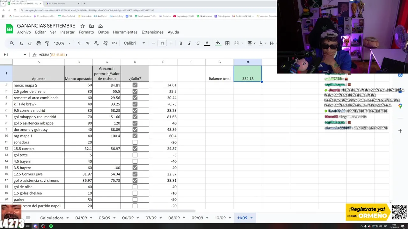Expand the name box dropdown arrow
The height and width of the screenshot is (229, 408).
[x=25, y=55]
